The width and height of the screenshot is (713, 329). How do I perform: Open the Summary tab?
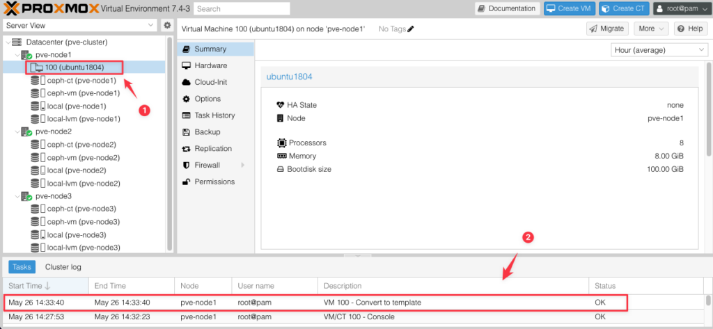pyautogui.click(x=216, y=49)
